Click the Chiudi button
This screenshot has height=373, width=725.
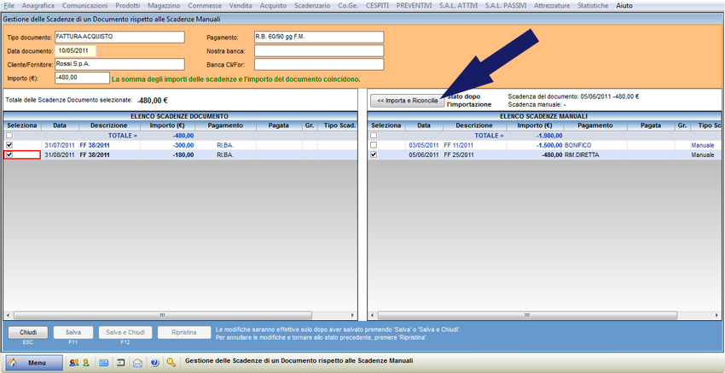coord(28,332)
